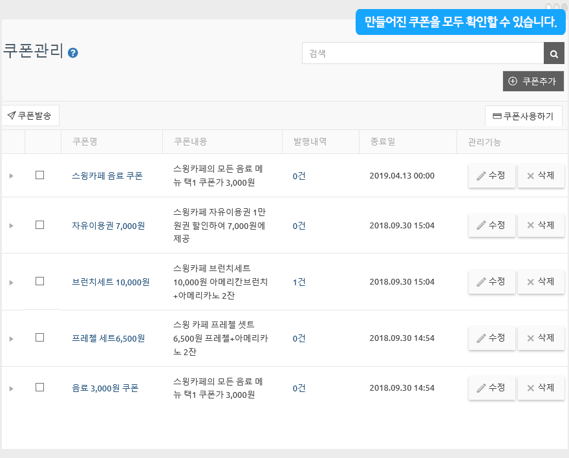Click the 1건 issue history link
569x458 pixels.
pyautogui.click(x=299, y=282)
